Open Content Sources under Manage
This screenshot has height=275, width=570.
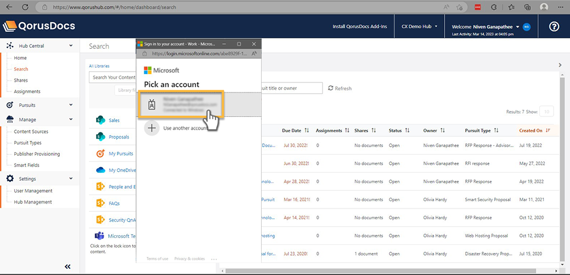pyautogui.click(x=31, y=131)
